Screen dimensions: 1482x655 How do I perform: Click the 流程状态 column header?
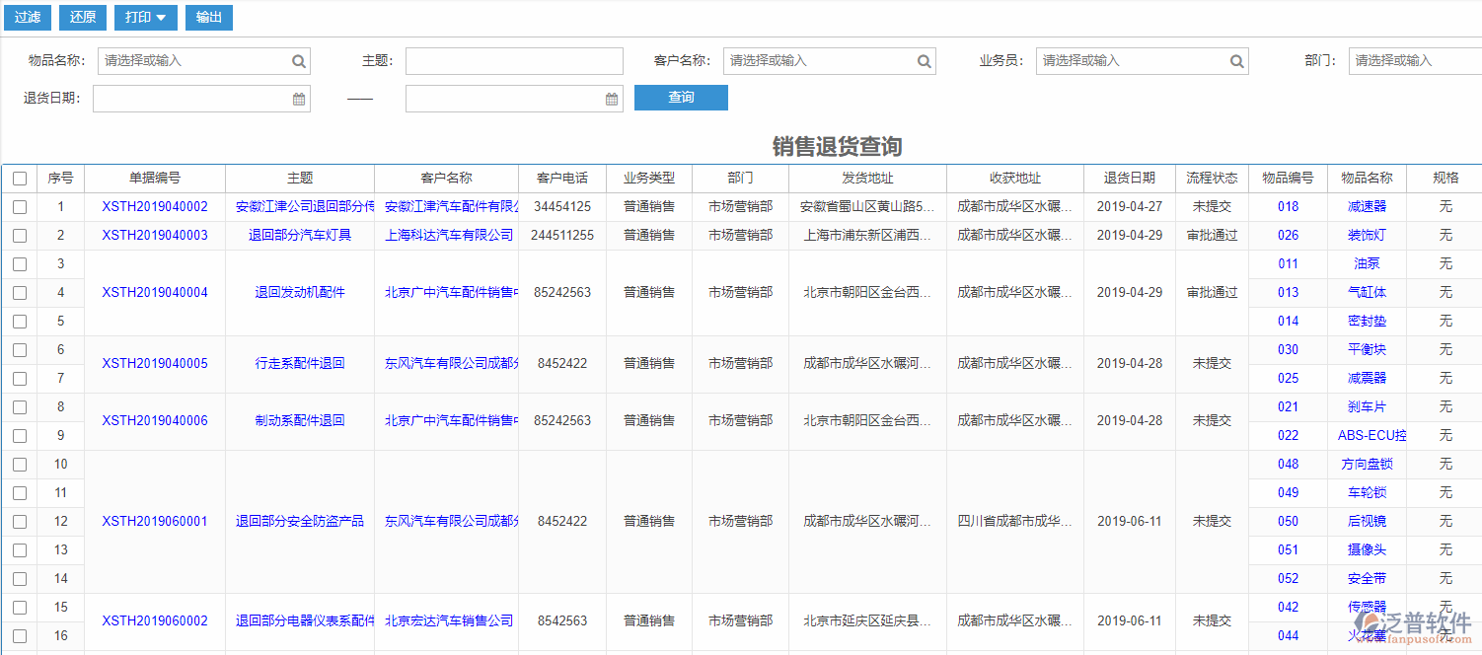click(x=1212, y=178)
